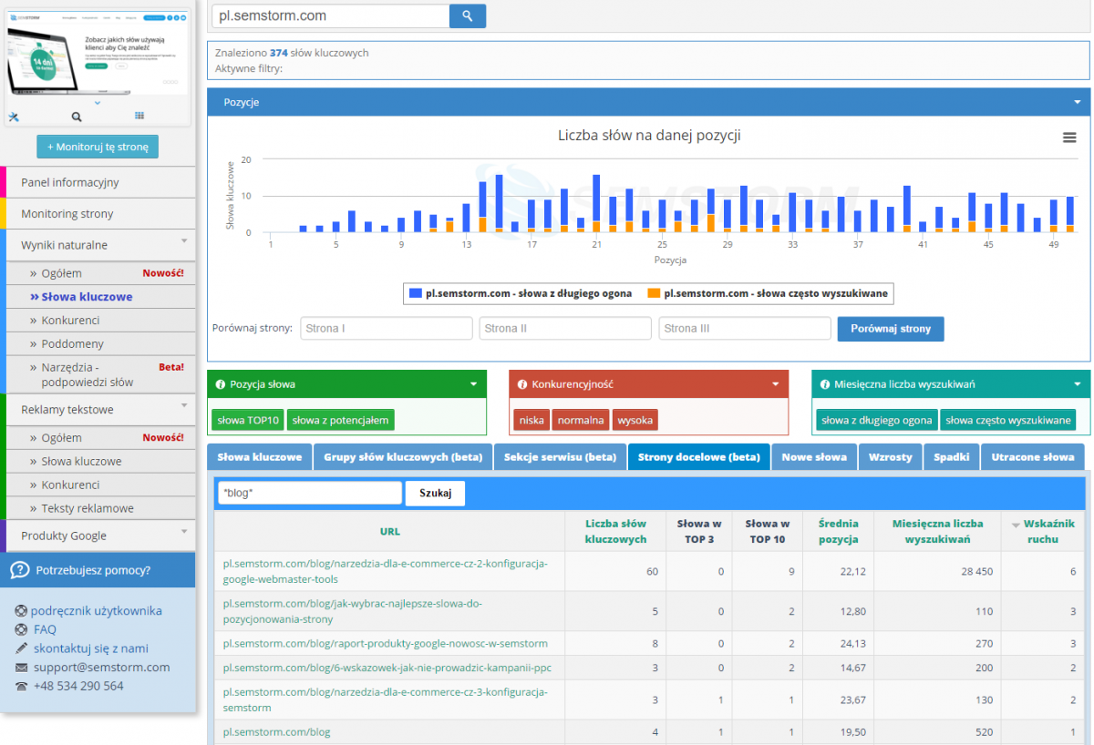Click the telephone icon beside the phone number
The image size is (1094, 745).
pyautogui.click(x=21, y=686)
